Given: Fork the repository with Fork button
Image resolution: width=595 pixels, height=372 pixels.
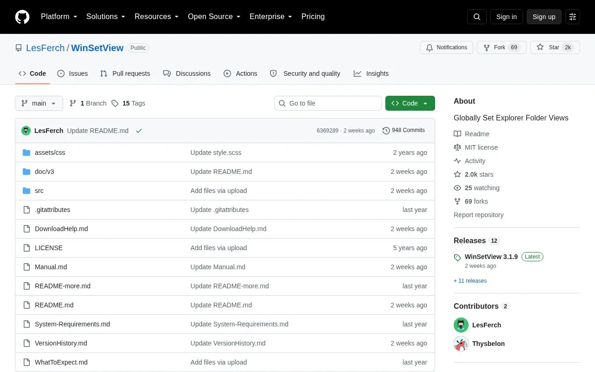Looking at the screenshot, I should pyautogui.click(x=502, y=47).
